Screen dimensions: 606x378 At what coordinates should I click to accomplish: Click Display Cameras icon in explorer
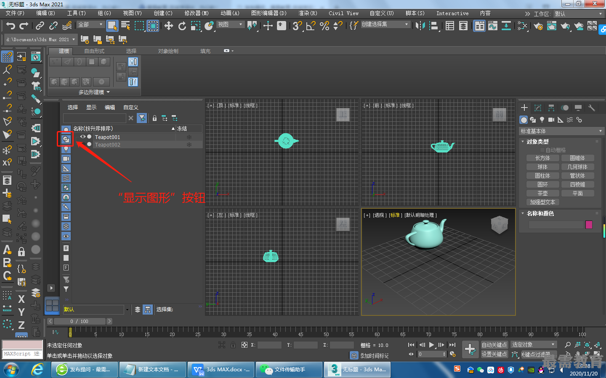point(66,159)
